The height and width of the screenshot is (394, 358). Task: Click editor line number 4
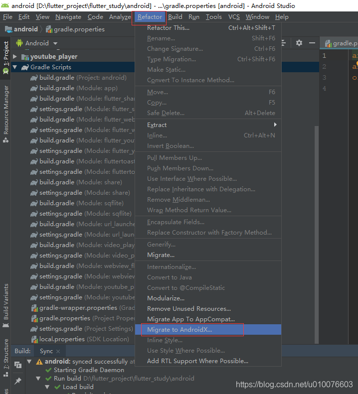pos(324,89)
